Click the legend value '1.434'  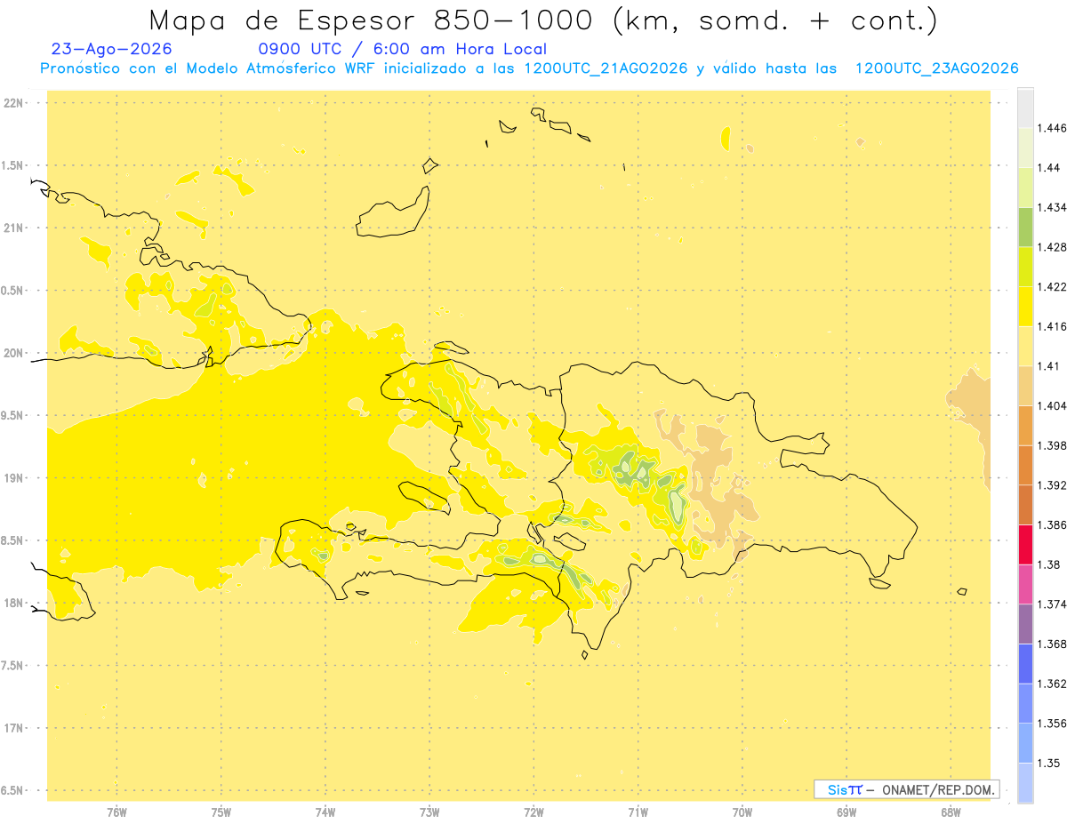click(x=1052, y=207)
